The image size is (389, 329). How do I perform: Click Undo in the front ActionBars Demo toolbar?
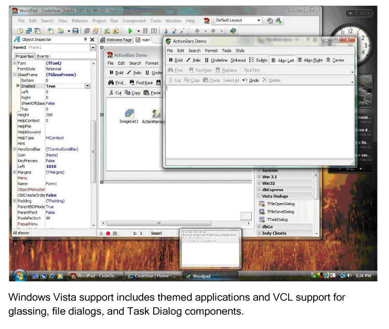tap(250, 80)
